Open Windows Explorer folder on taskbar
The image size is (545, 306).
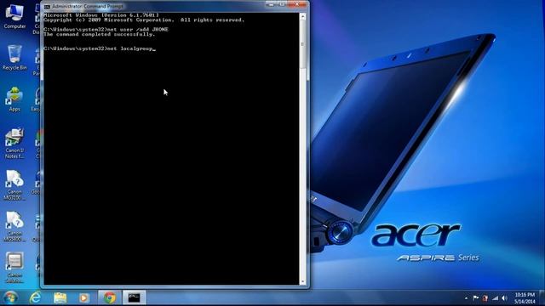click(60, 297)
